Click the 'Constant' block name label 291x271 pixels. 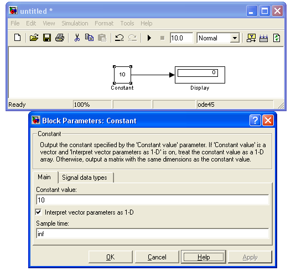click(x=122, y=88)
